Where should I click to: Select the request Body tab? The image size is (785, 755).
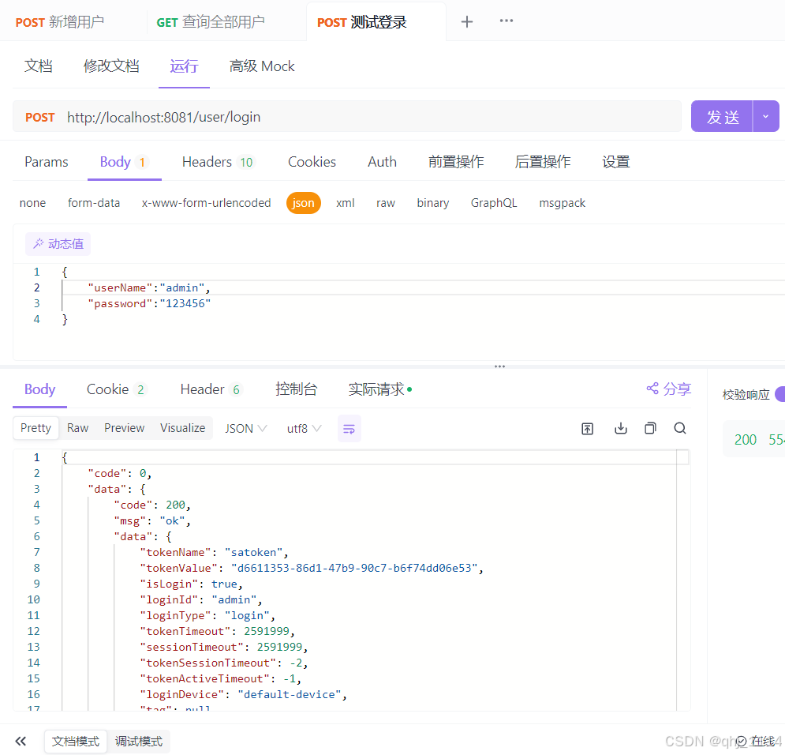coord(124,162)
